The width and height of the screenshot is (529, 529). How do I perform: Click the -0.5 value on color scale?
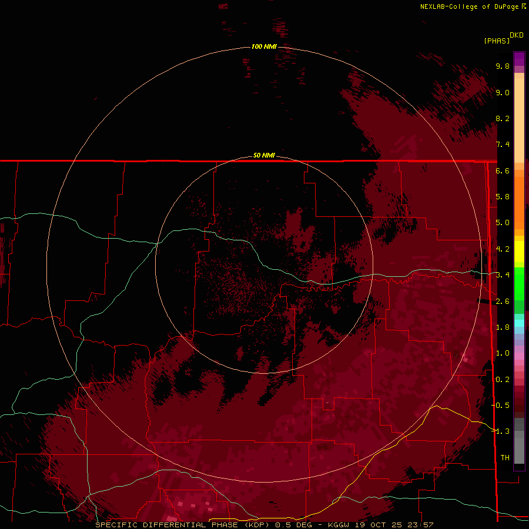501,406
